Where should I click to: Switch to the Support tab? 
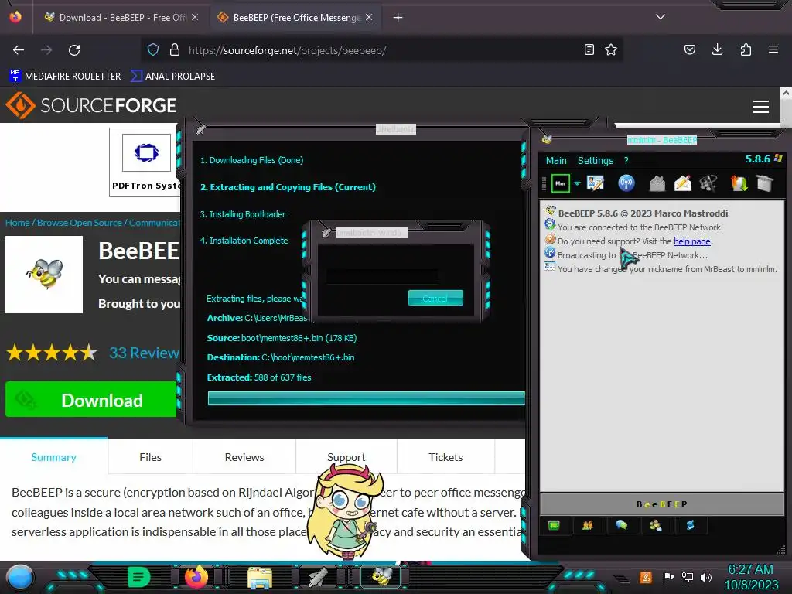(346, 457)
